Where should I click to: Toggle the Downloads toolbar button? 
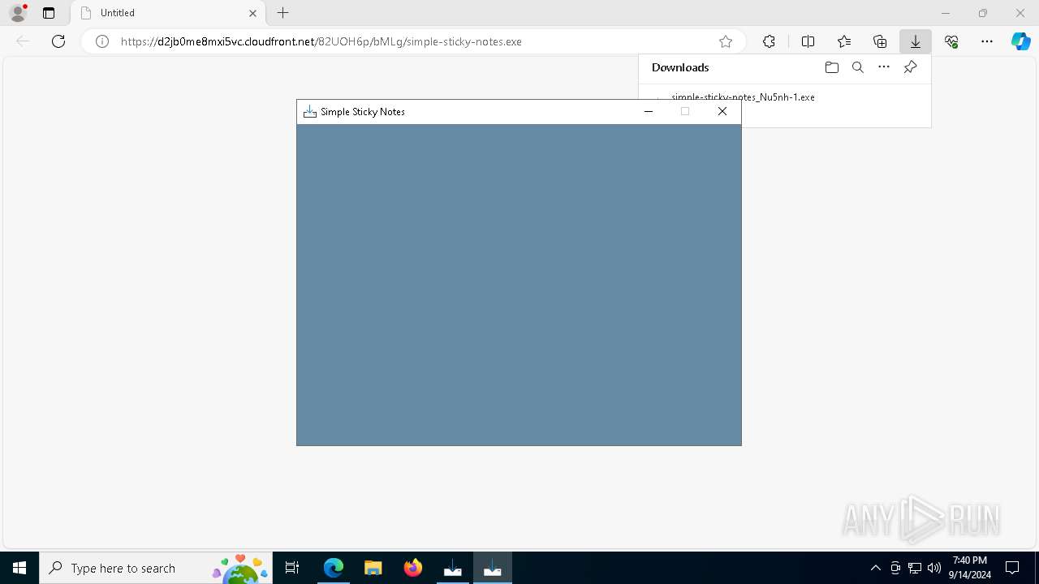pos(916,41)
